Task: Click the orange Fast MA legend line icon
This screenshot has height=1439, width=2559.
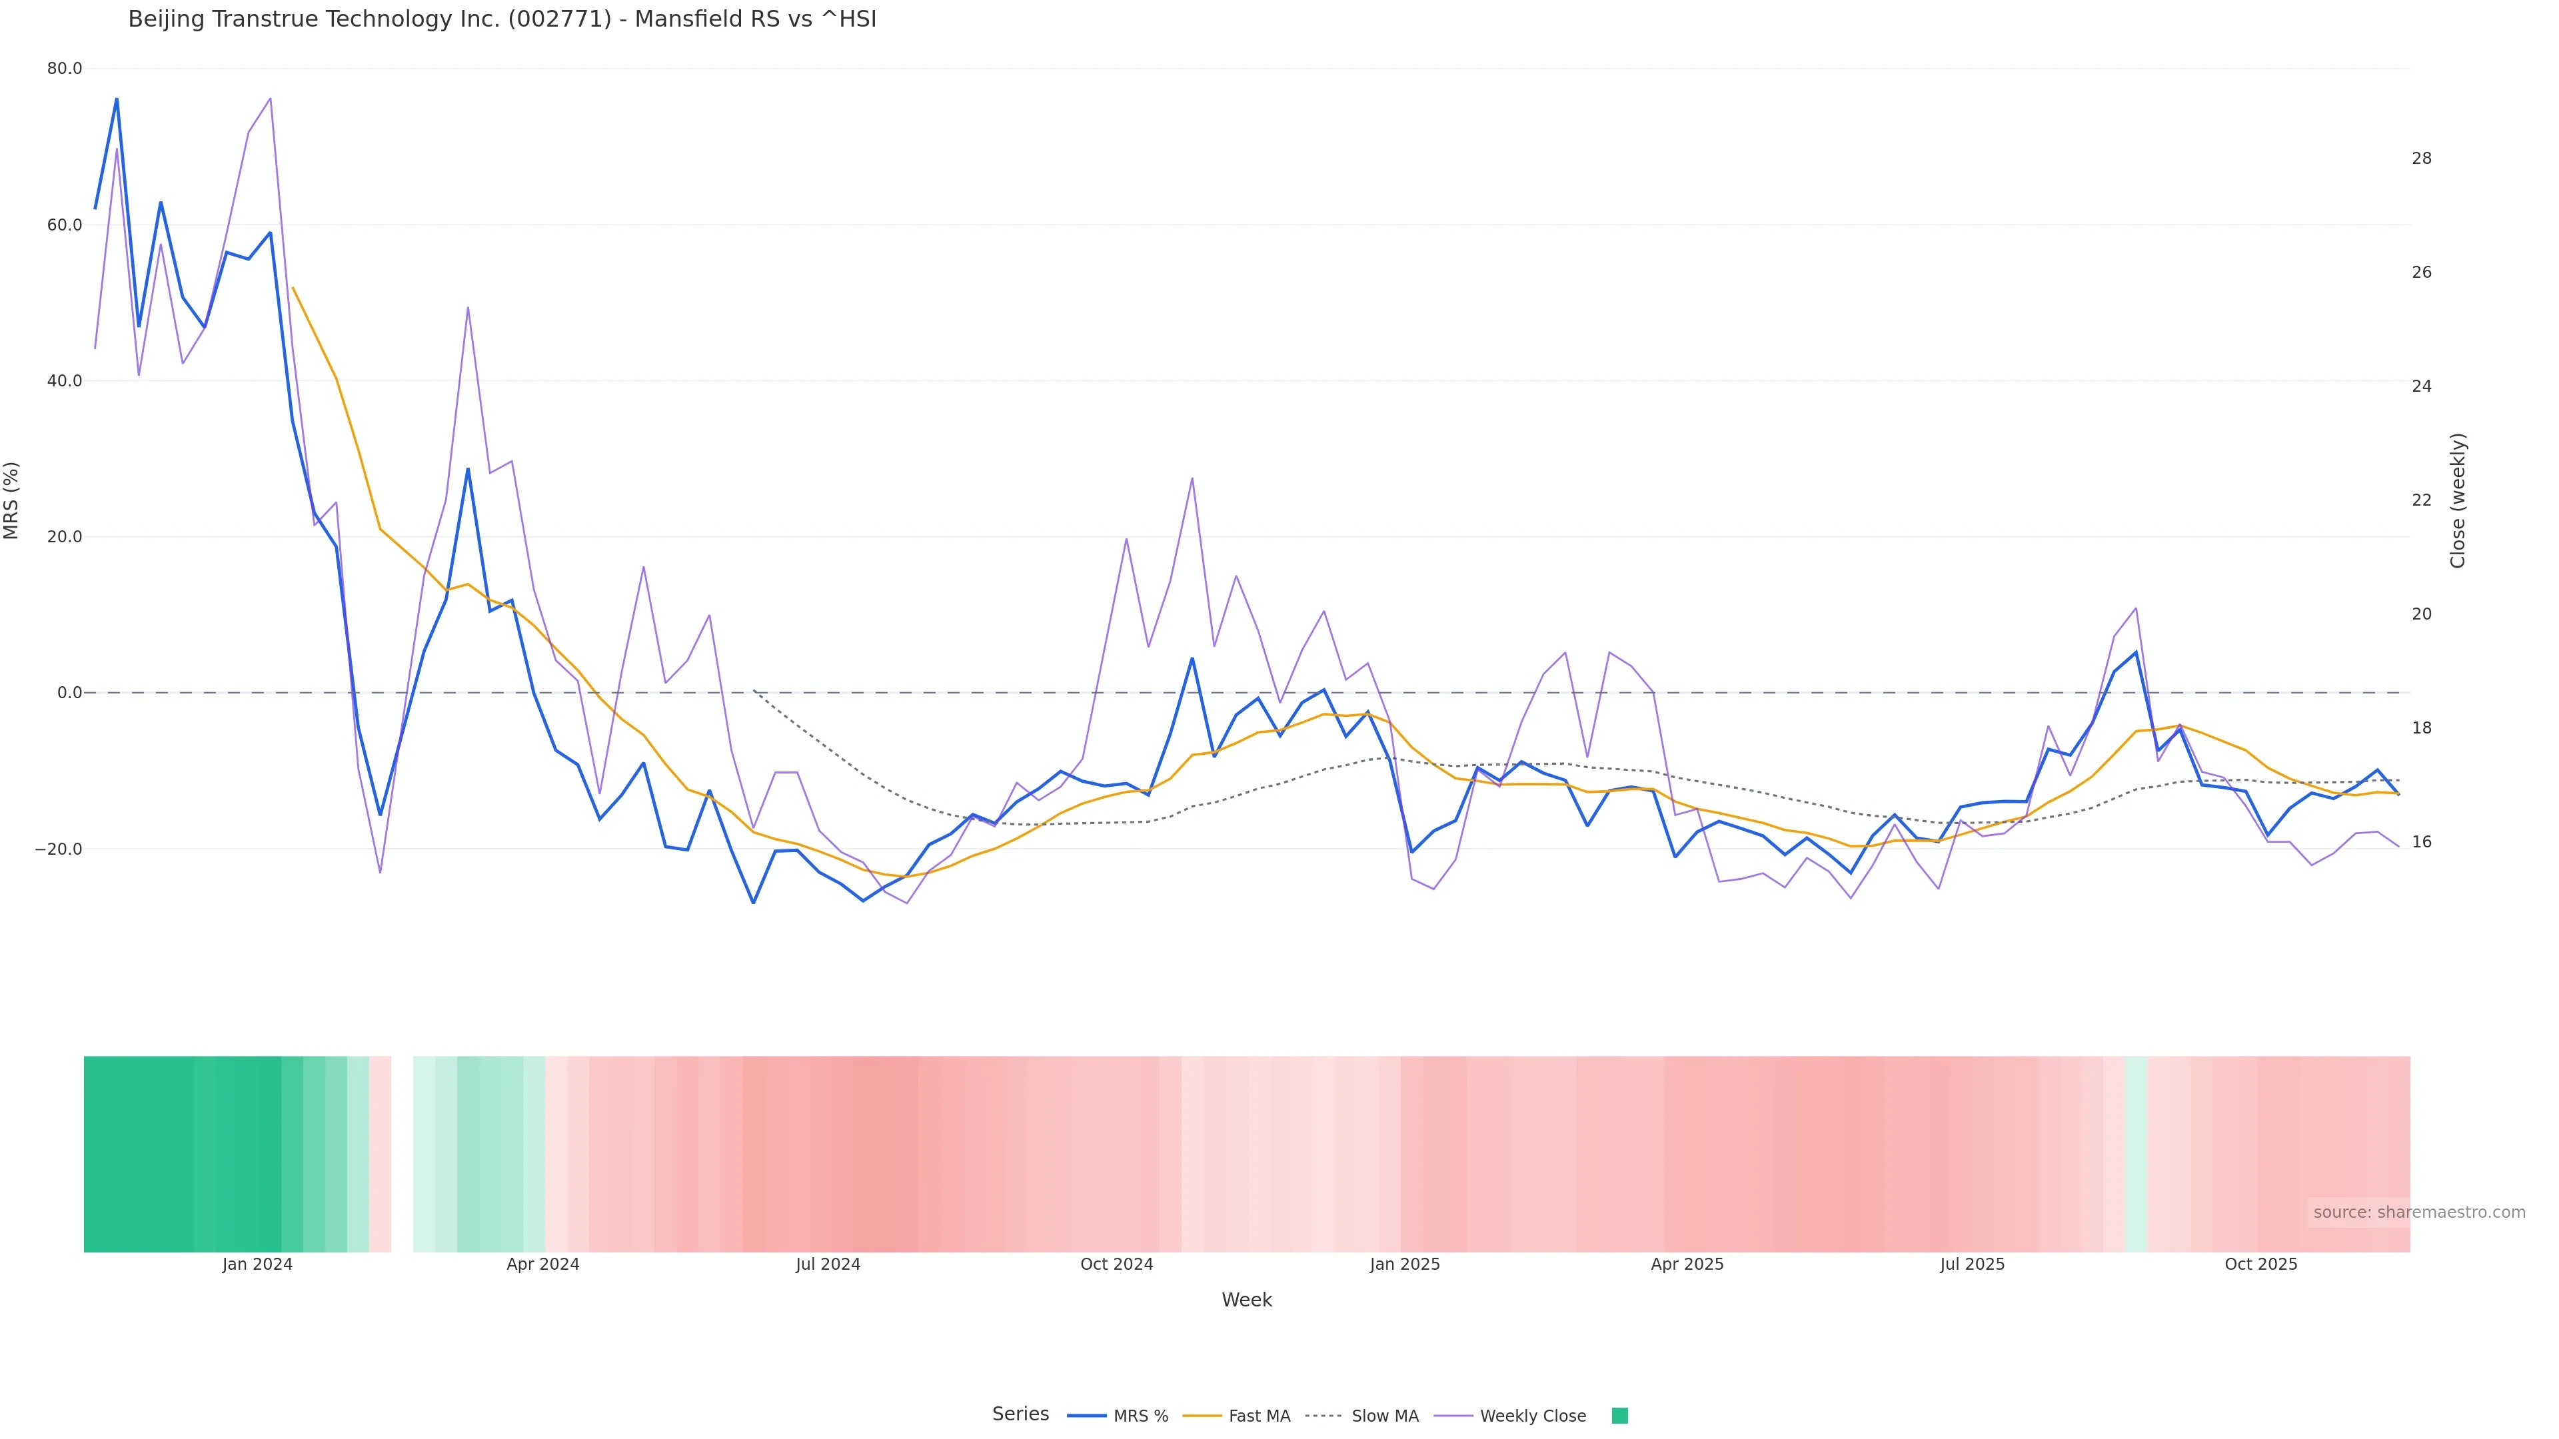Action: point(1202,1416)
